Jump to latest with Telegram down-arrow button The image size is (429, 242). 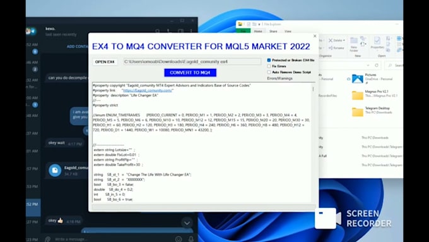pos(187,223)
